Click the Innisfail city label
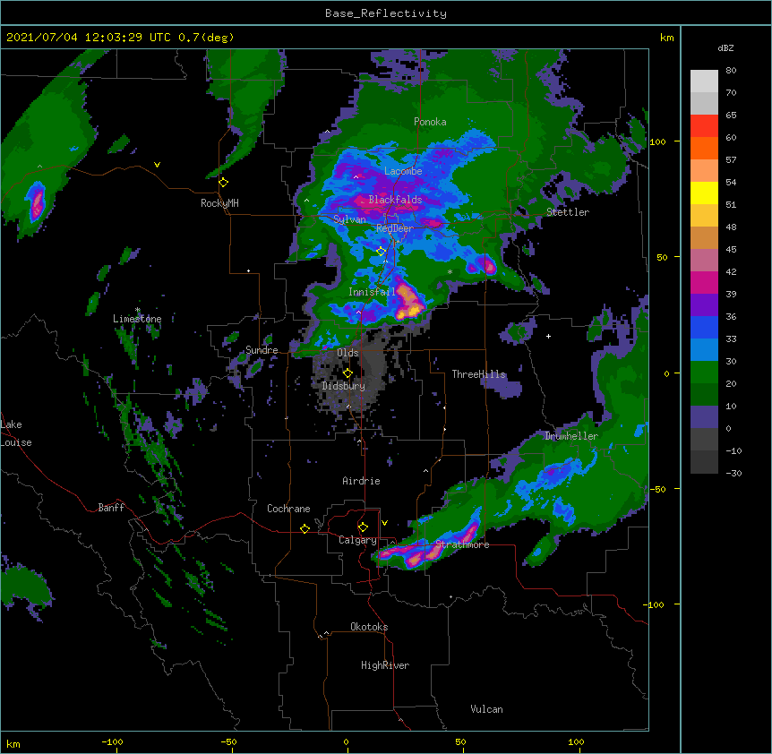The width and height of the screenshot is (772, 754). [372, 292]
